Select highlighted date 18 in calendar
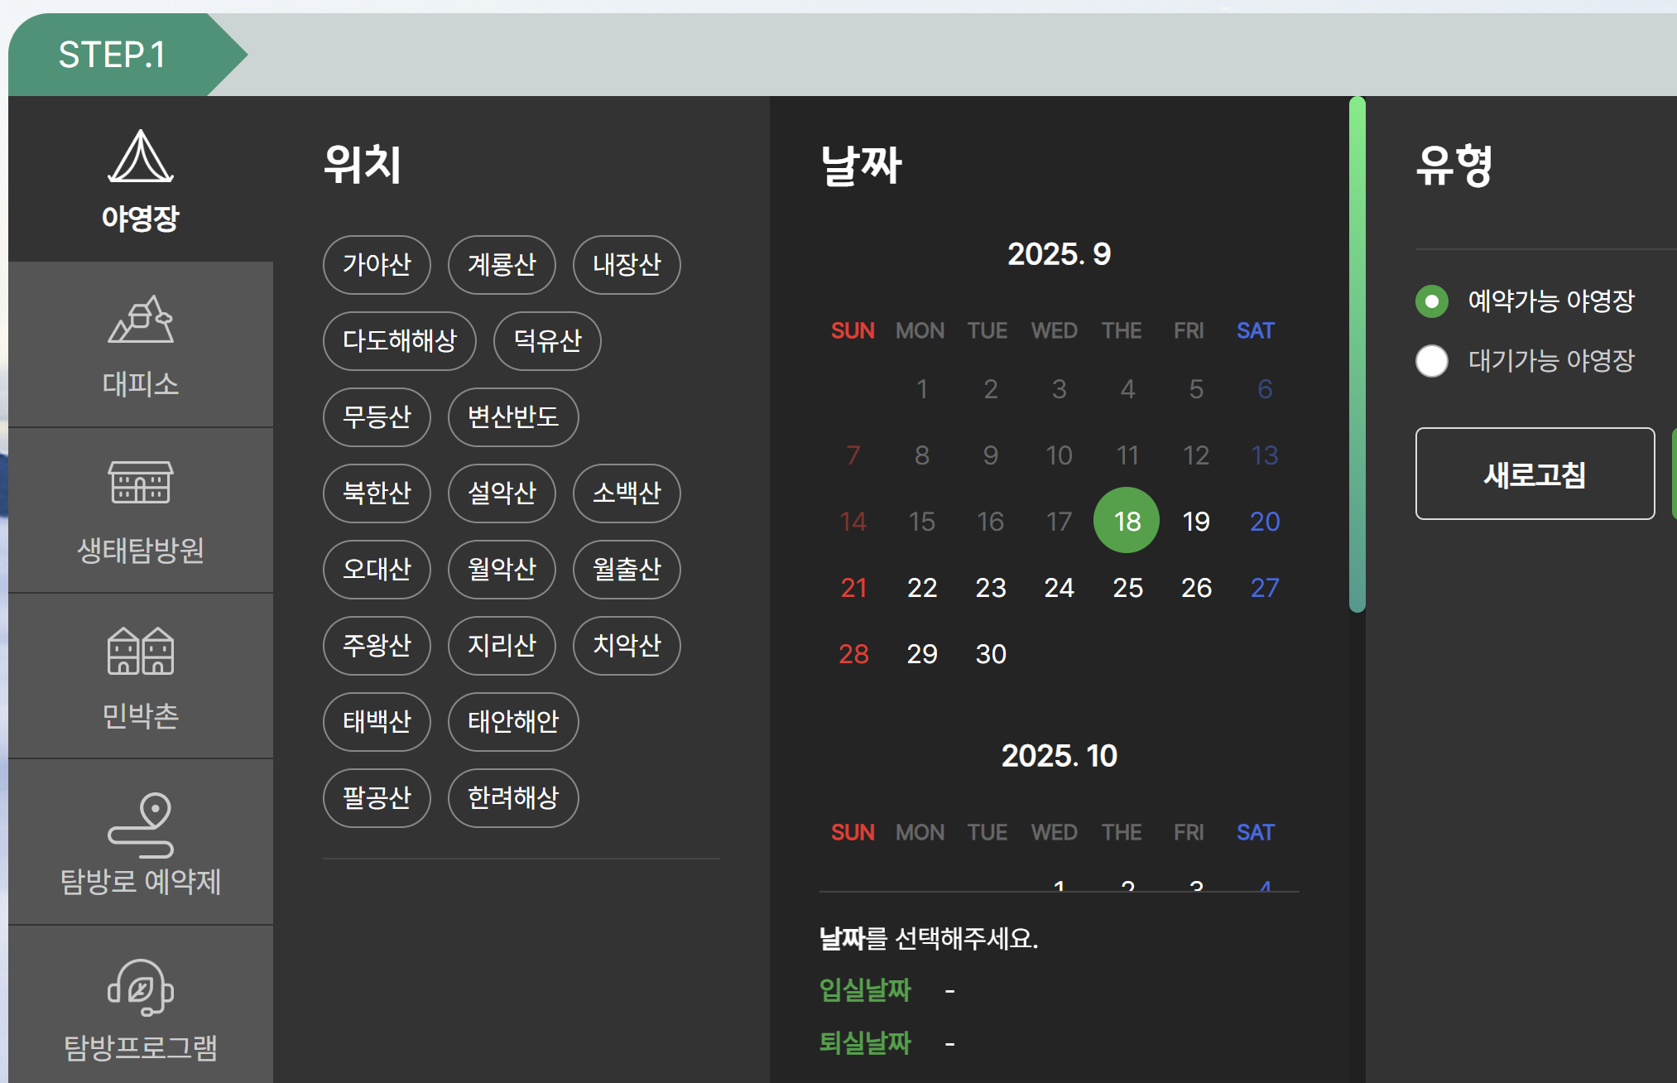 coord(1127,522)
